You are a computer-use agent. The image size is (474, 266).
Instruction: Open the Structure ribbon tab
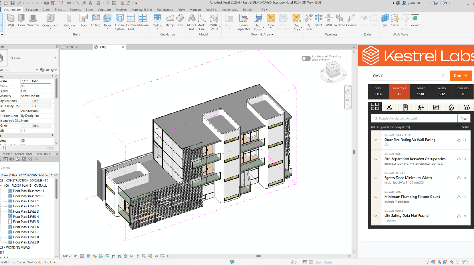click(32, 10)
